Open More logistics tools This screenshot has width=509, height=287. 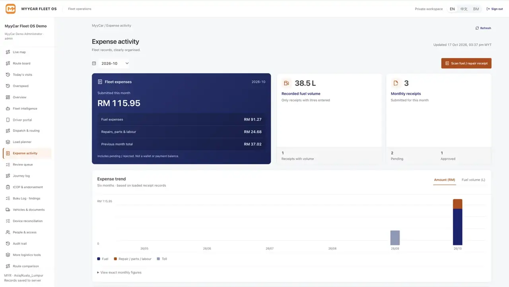tap(27, 255)
